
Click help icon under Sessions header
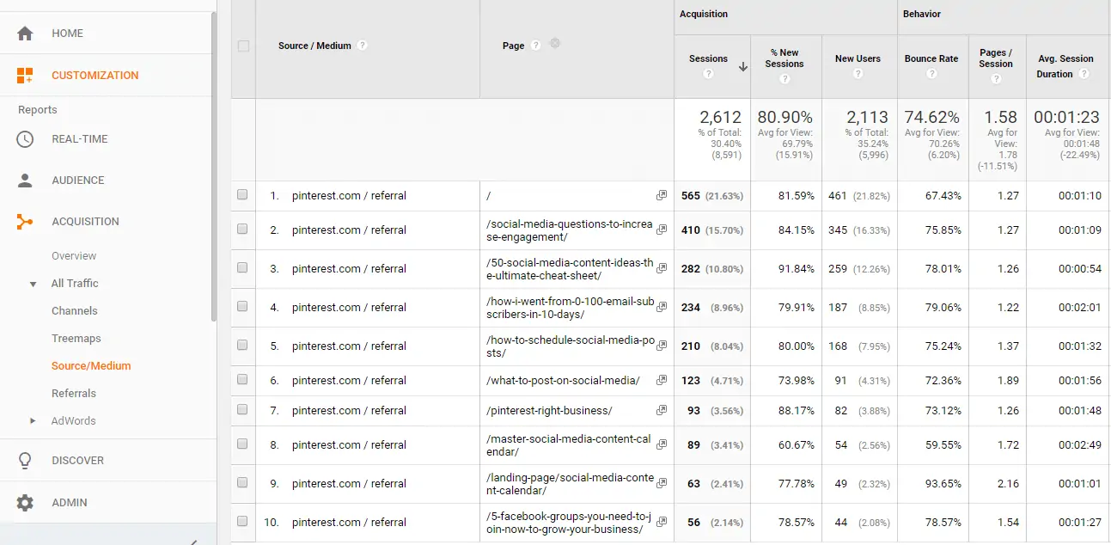(708, 74)
